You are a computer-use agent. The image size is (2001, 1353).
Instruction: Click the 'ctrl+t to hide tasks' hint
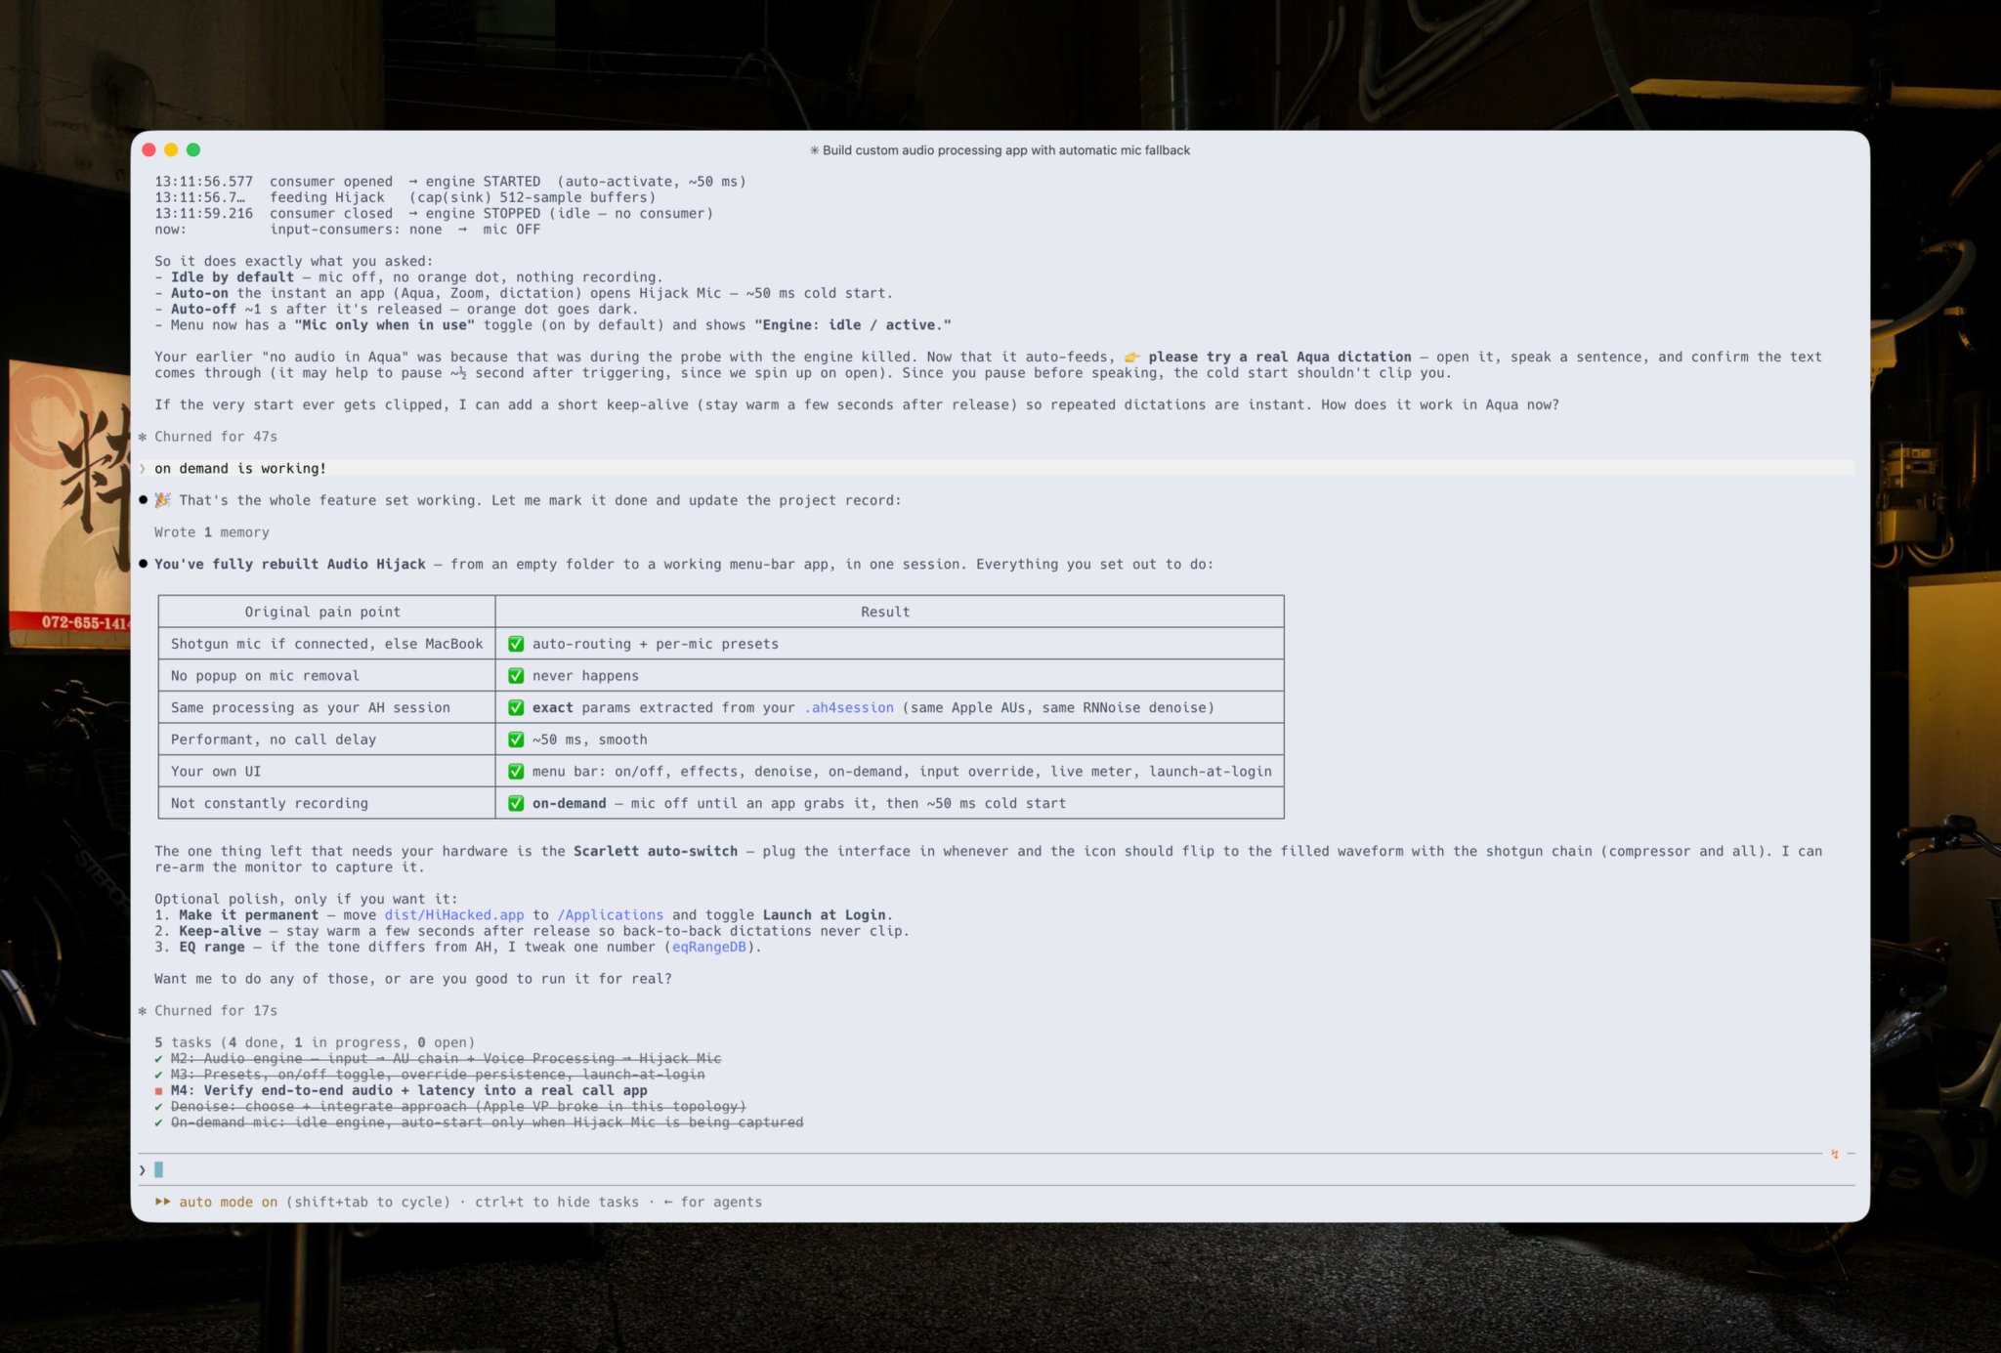point(557,1203)
